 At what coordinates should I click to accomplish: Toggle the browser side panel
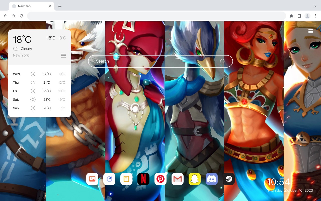[299, 16]
